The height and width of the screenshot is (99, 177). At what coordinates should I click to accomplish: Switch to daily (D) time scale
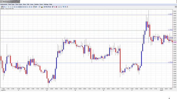point(28,7)
